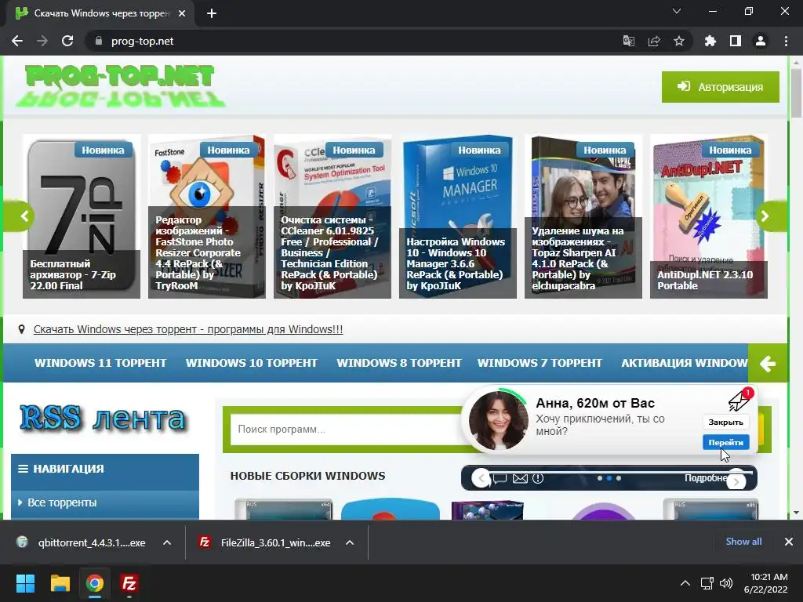Open the WINDOWS 7 ТОРРЕНТ menu item
The image size is (803, 602).
(540, 363)
